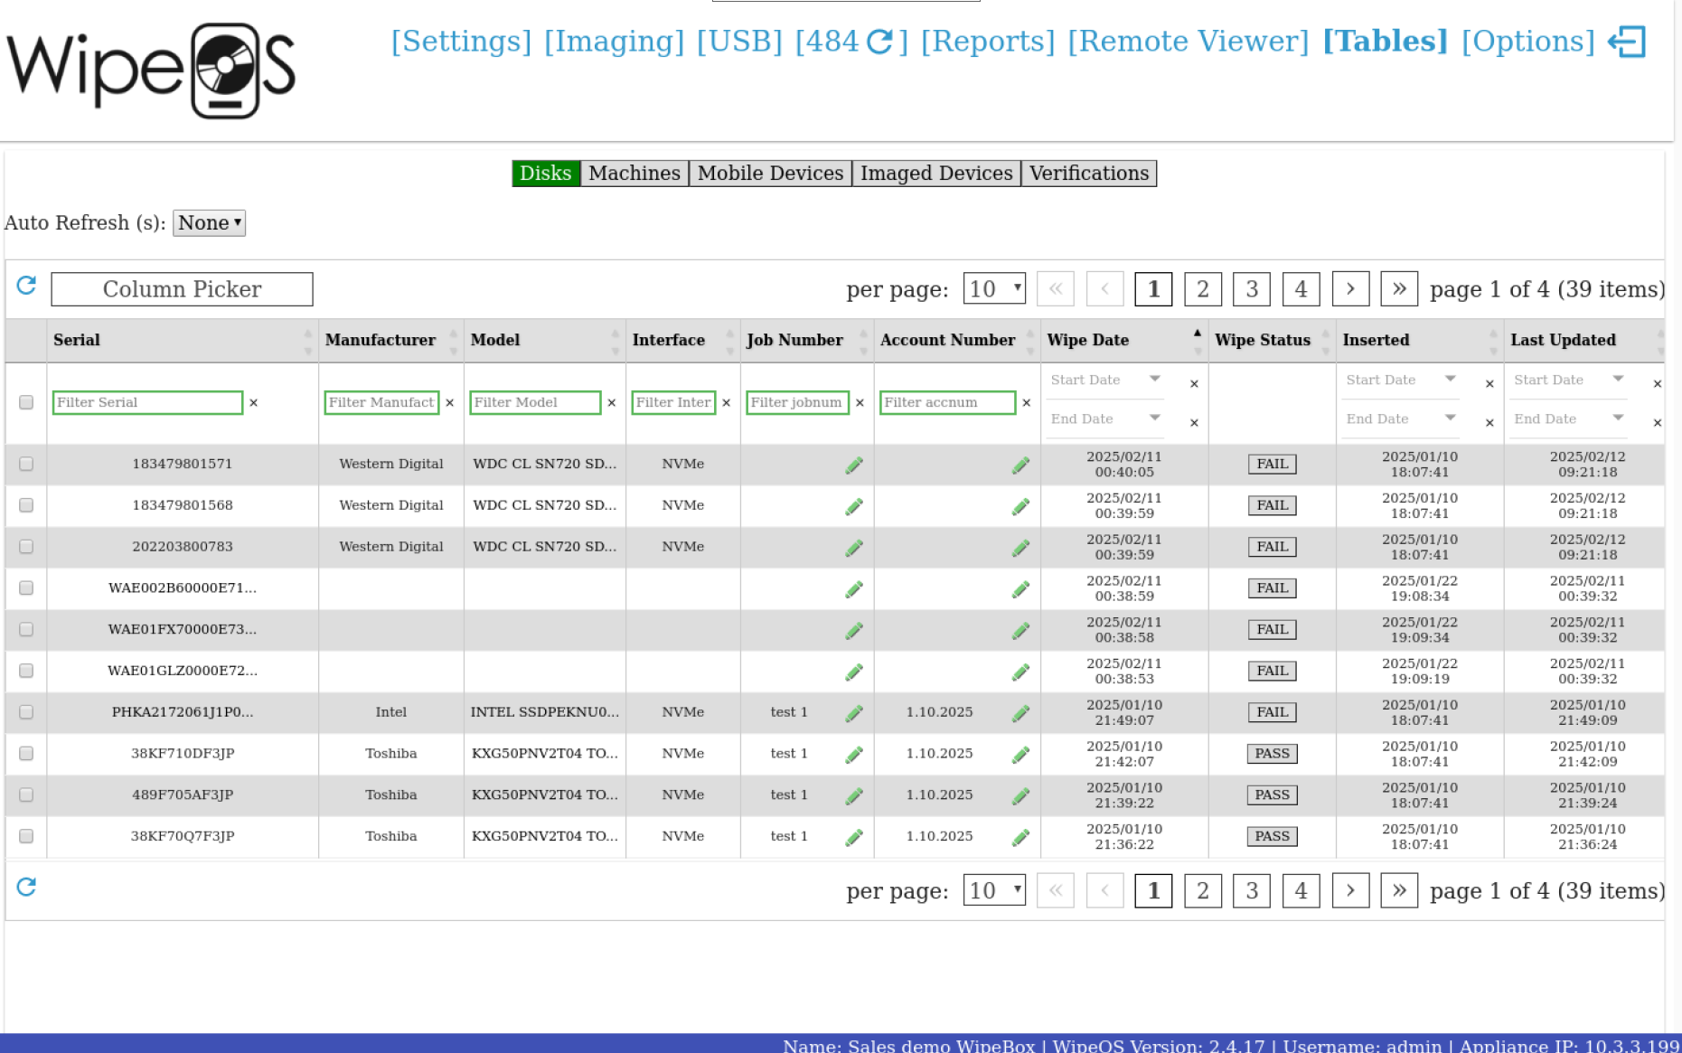The height and width of the screenshot is (1053, 1682).
Task: Open the [Reports] link
Action: pyautogui.click(x=988, y=42)
